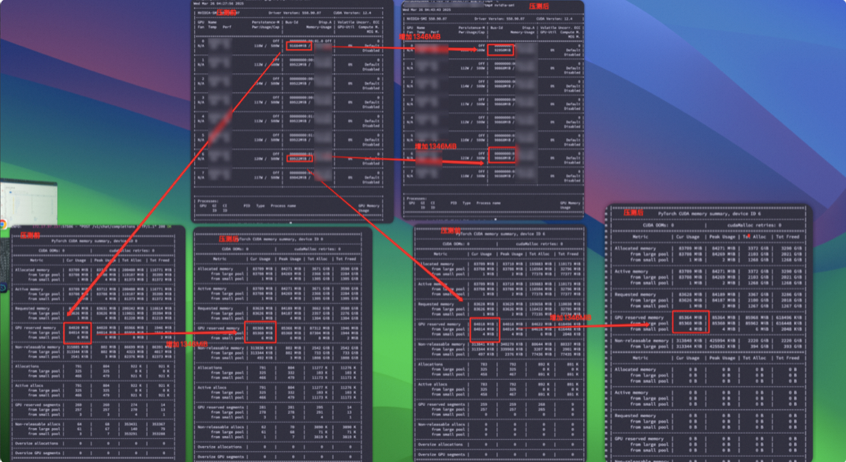The image size is (846, 462).
Task: Select the "3367 GiB" requested memory value
Action: coord(757,295)
